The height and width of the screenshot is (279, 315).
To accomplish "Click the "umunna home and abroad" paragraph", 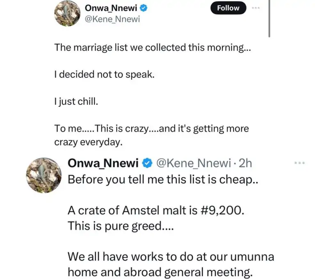I will pos(171,264).
